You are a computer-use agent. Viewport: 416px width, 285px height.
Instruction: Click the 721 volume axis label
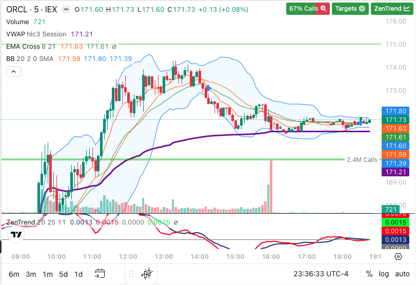390,210
